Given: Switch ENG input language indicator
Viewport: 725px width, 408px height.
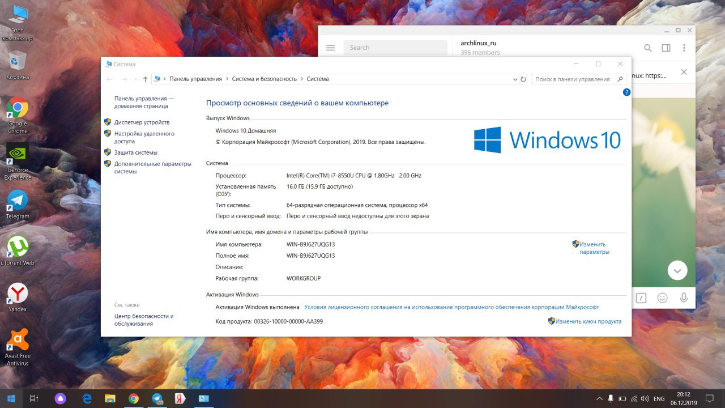Looking at the screenshot, I should (x=659, y=399).
